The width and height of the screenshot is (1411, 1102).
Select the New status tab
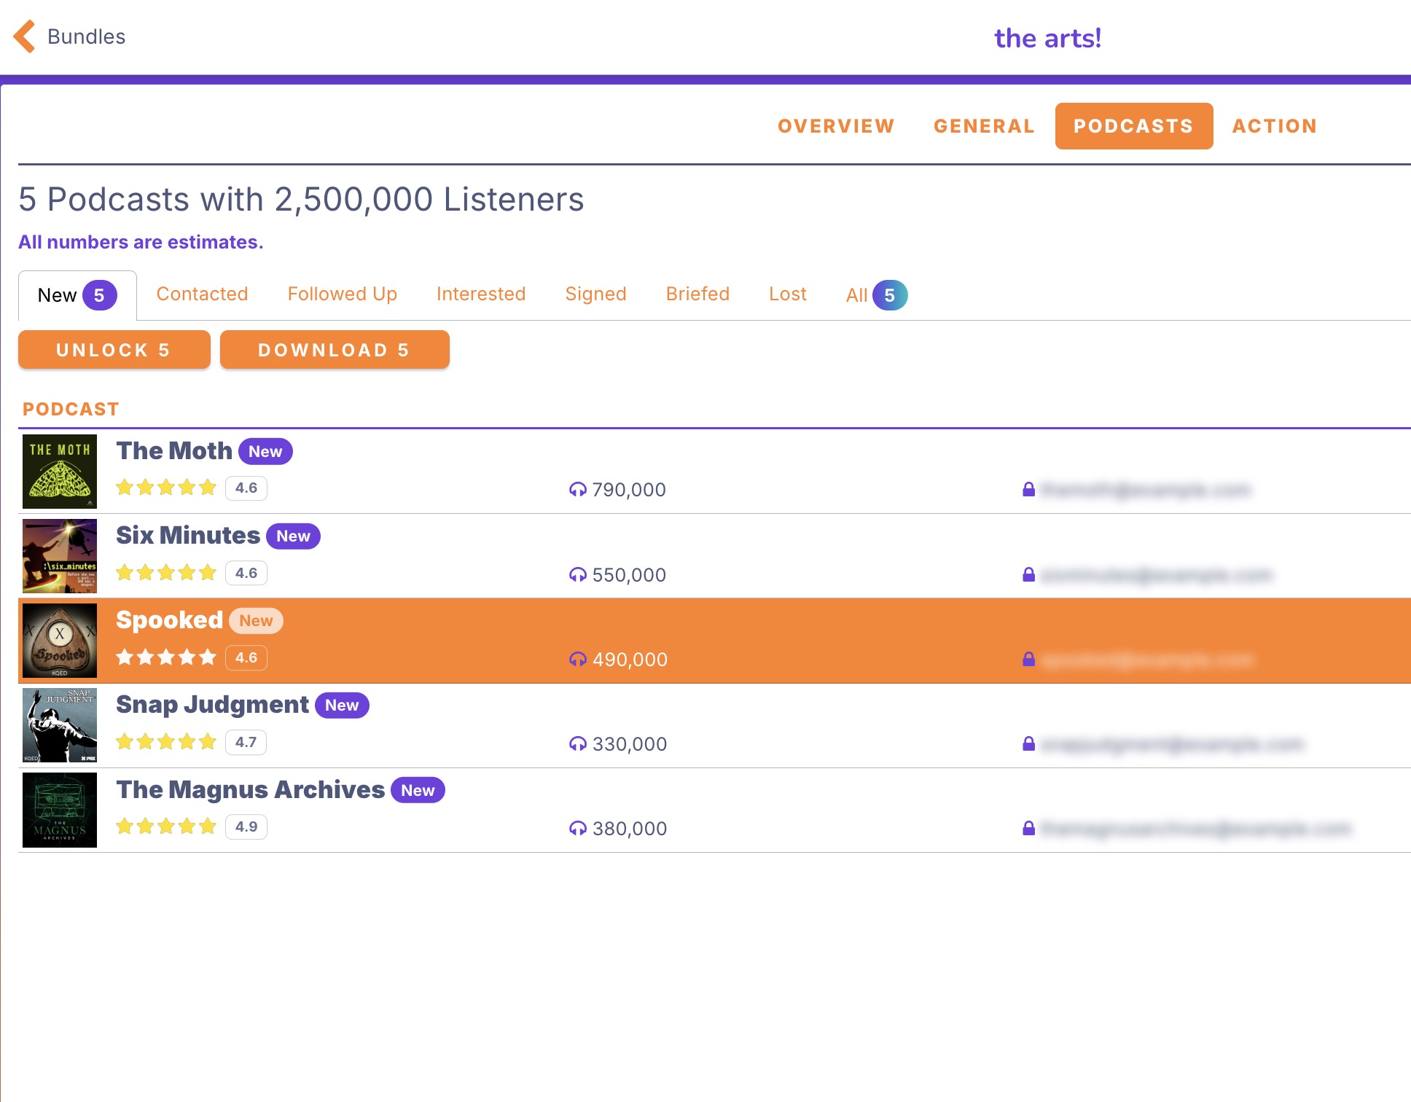tap(77, 295)
